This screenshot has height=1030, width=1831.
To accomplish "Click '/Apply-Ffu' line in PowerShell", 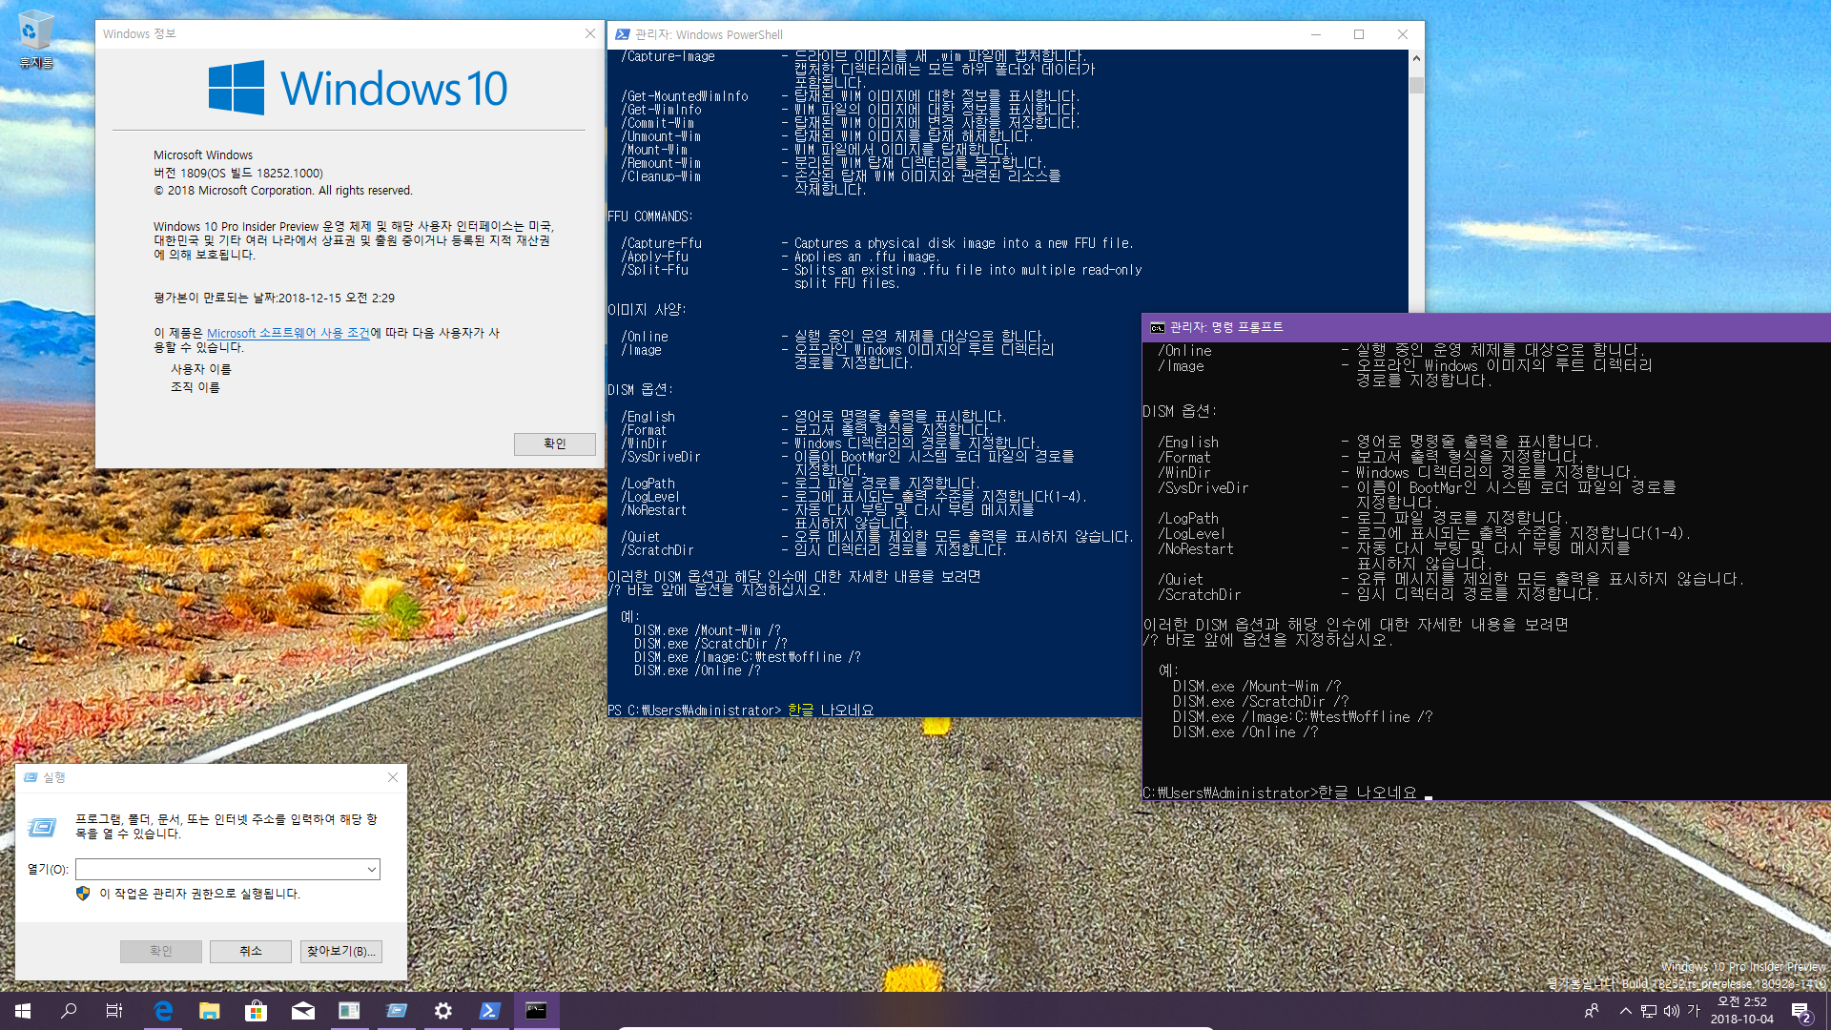I will (780, 257).
